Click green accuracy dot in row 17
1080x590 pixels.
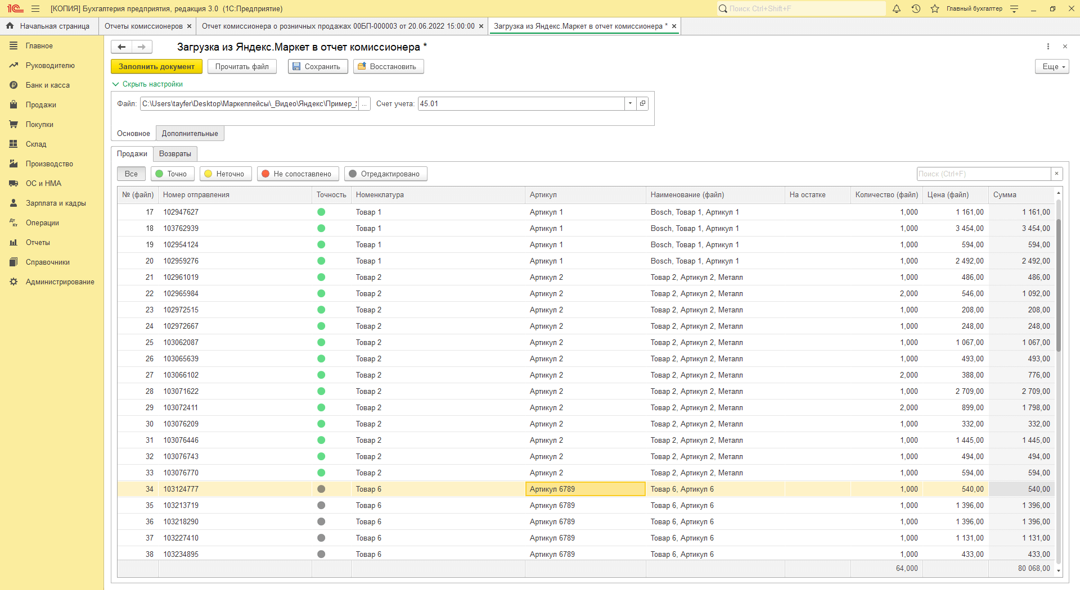tap(321, 212)
